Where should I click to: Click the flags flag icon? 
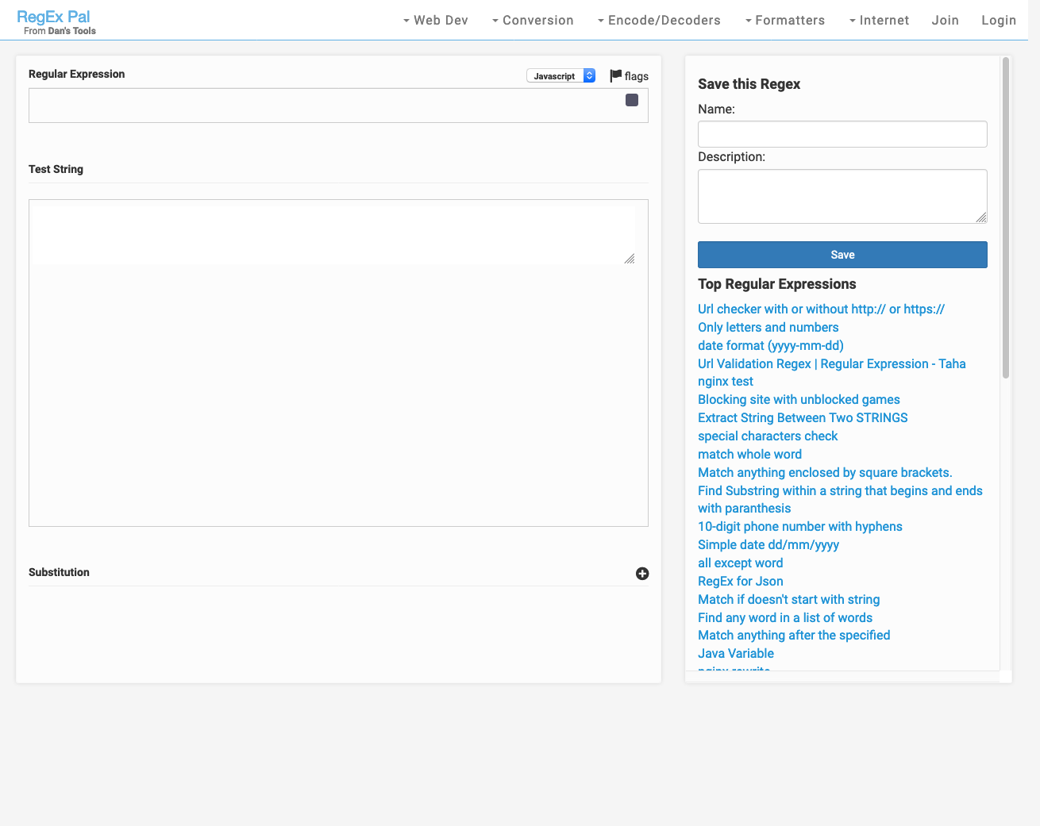click(615, 75)
